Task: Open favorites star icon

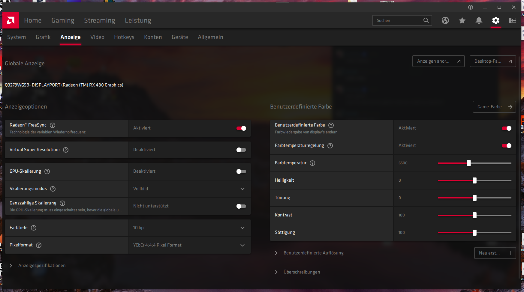Action: tap(462, 20)
